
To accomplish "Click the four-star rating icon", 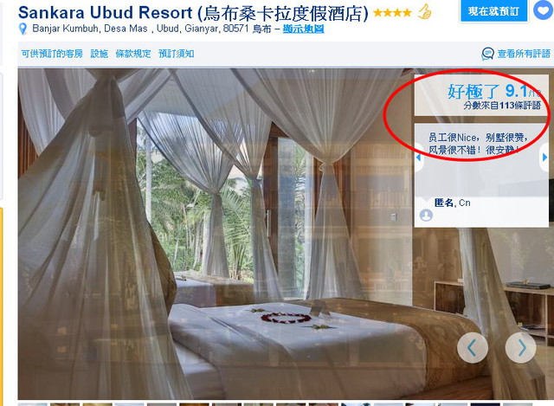I will pos(392,13).
